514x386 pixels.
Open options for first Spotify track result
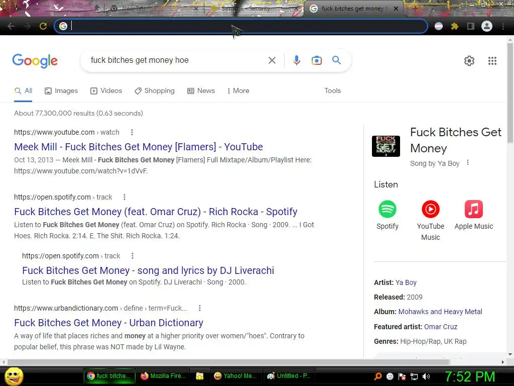(124, 197)
